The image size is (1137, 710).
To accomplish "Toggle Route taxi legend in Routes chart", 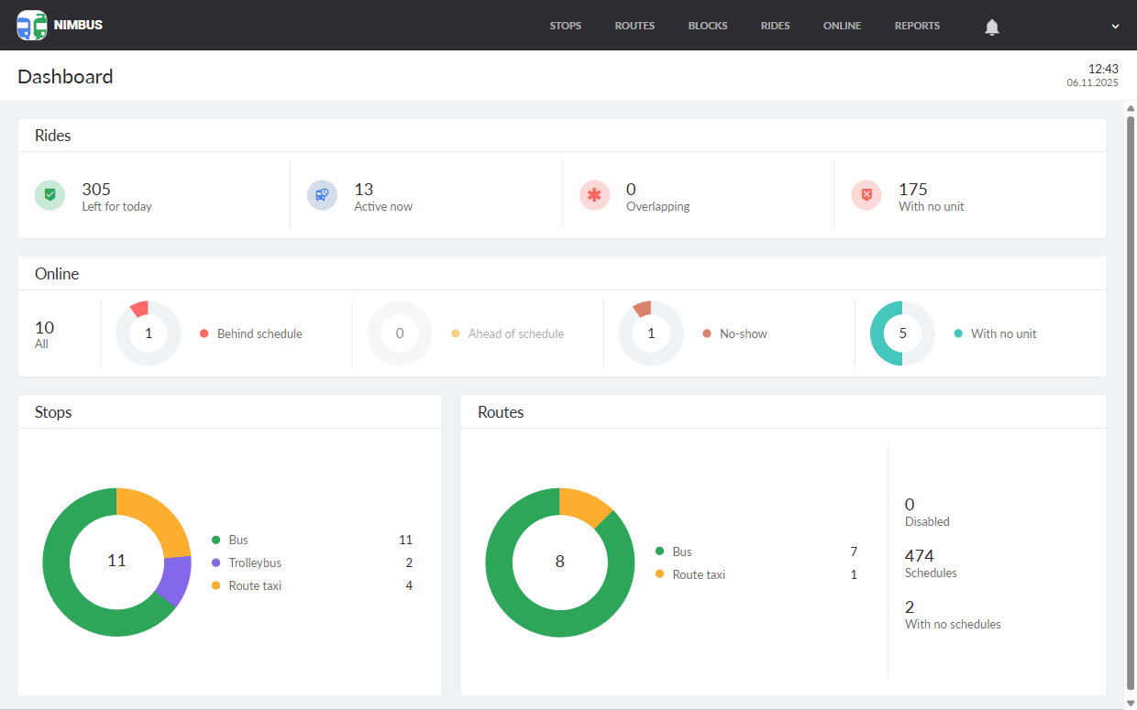I will (698, 574).
